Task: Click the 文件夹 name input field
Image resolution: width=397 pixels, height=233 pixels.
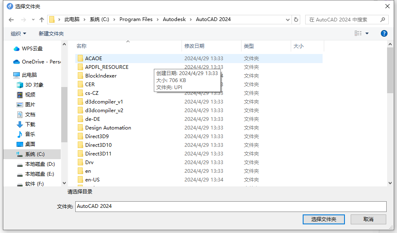Action: coord(231,206)
